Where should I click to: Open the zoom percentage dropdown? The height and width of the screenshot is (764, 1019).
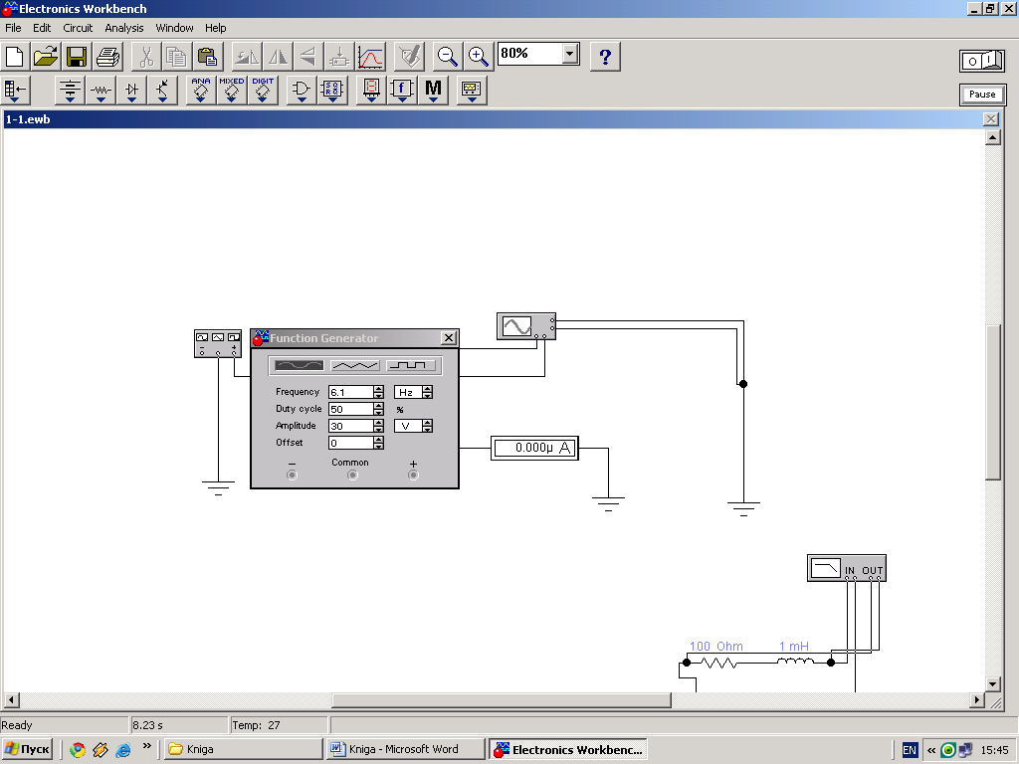[x=570, y=54]
